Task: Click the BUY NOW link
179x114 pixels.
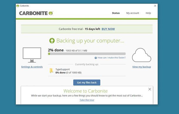Action: pyautogui.click(x=108, y=29)
